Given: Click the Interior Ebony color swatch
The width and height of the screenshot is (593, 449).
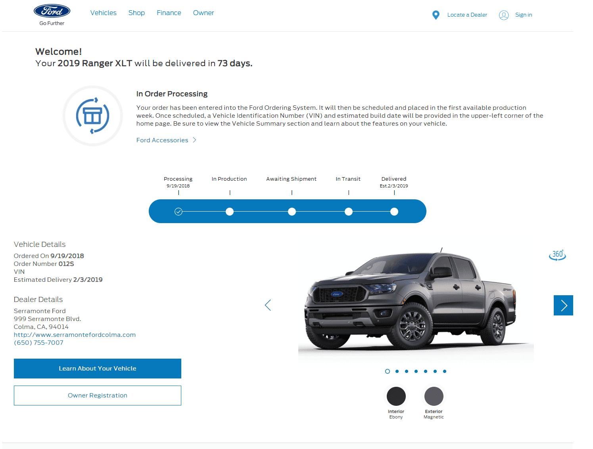Looking at the screenshot, I should pos(396,396).
